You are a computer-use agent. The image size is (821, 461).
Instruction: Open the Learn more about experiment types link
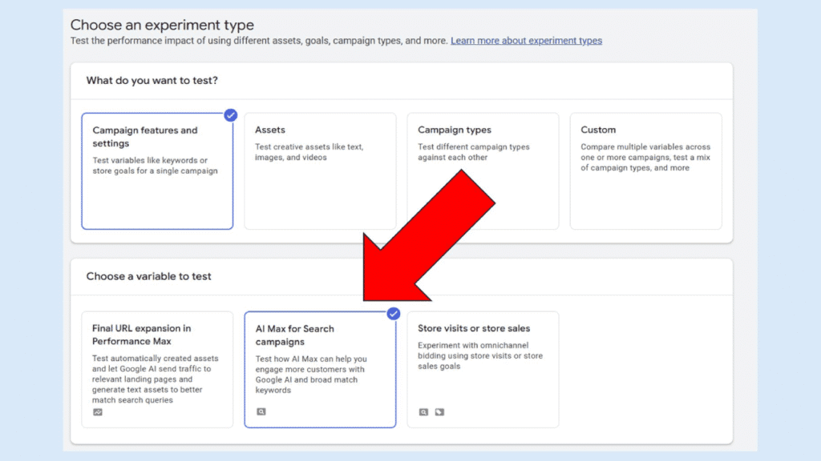click(526, 40)
